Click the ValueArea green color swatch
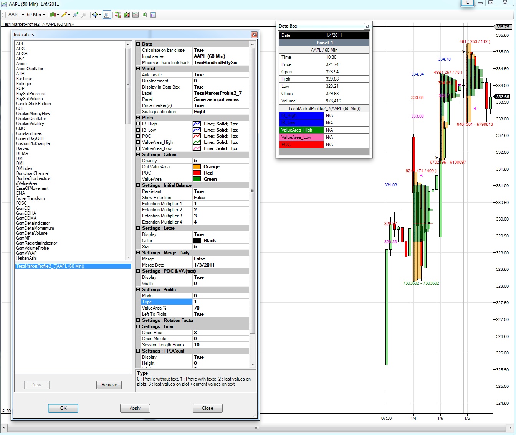 click(197, 179)
